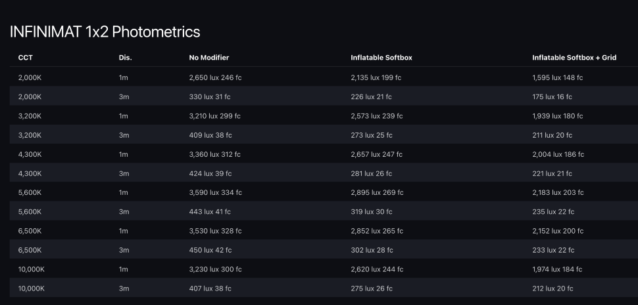
Task: Click the Inflatable Softbox + Grid header
Action: click(x=574, y=58)
